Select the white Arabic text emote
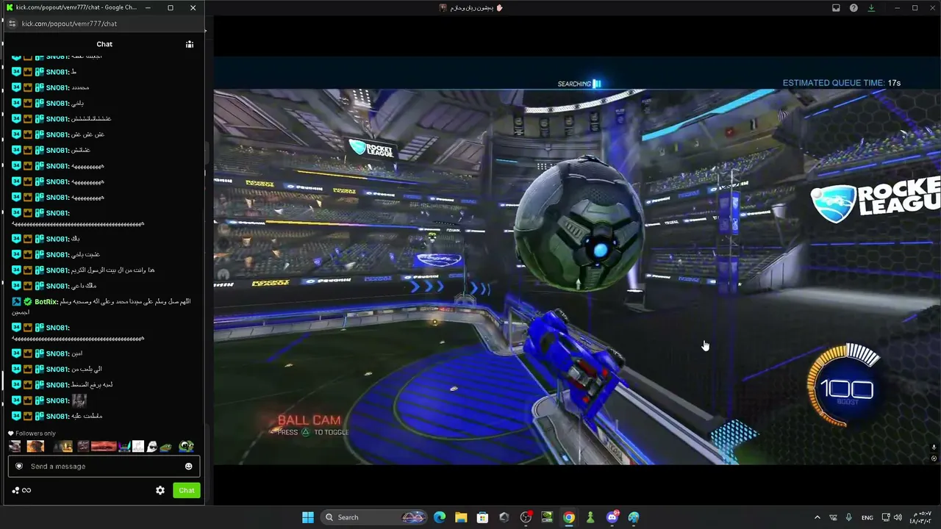Viewport: 941px width, 529px height. [138, 447]
